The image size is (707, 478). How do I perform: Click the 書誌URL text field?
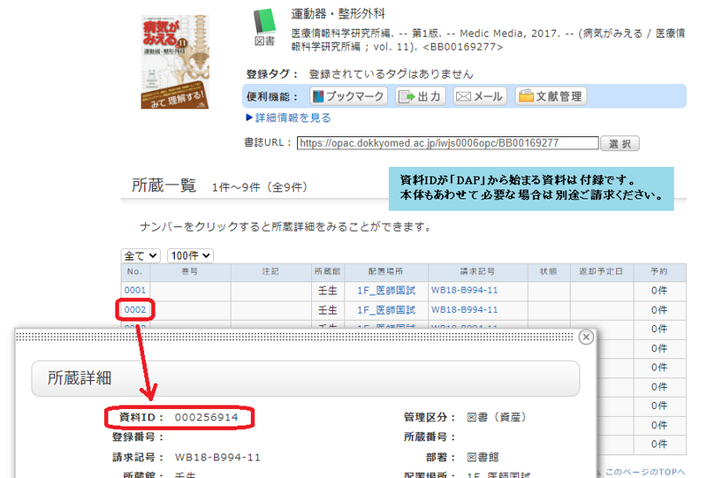(448, 143)
